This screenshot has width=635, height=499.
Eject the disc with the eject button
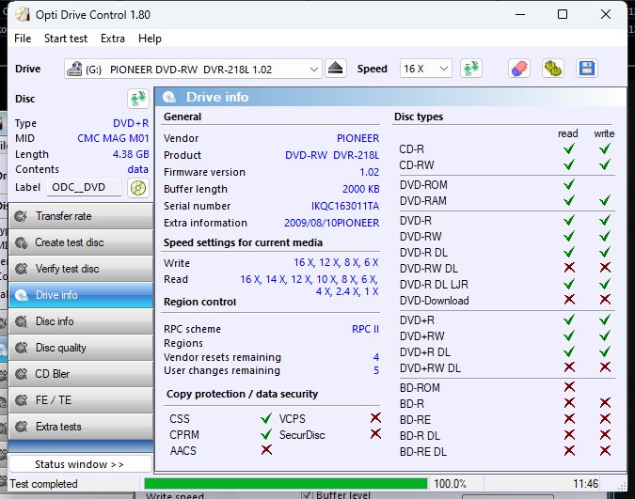335,69
